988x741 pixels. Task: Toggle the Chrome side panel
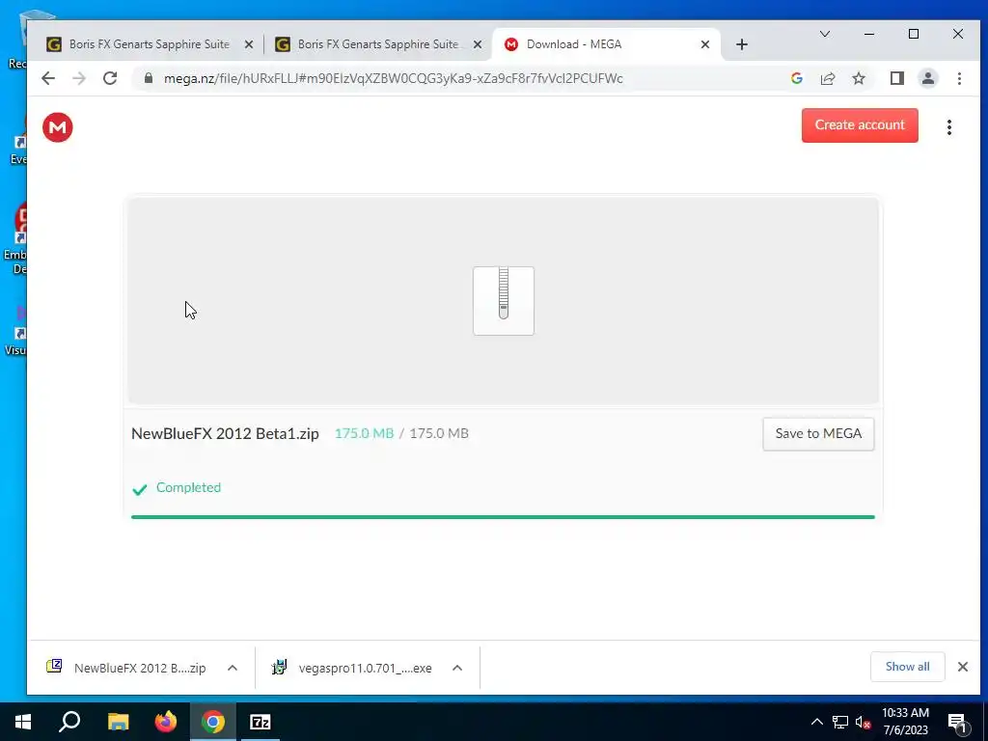[896, 78]
